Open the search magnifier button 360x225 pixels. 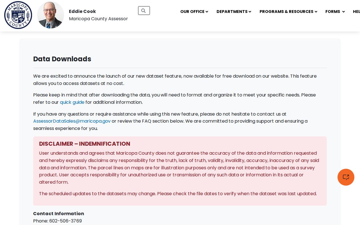coord(144,11)
